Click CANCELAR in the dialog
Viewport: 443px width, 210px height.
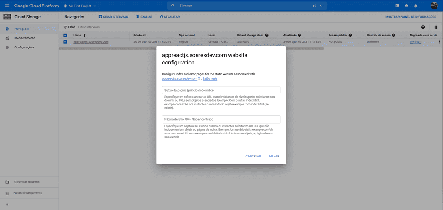[x=253, y=157]
